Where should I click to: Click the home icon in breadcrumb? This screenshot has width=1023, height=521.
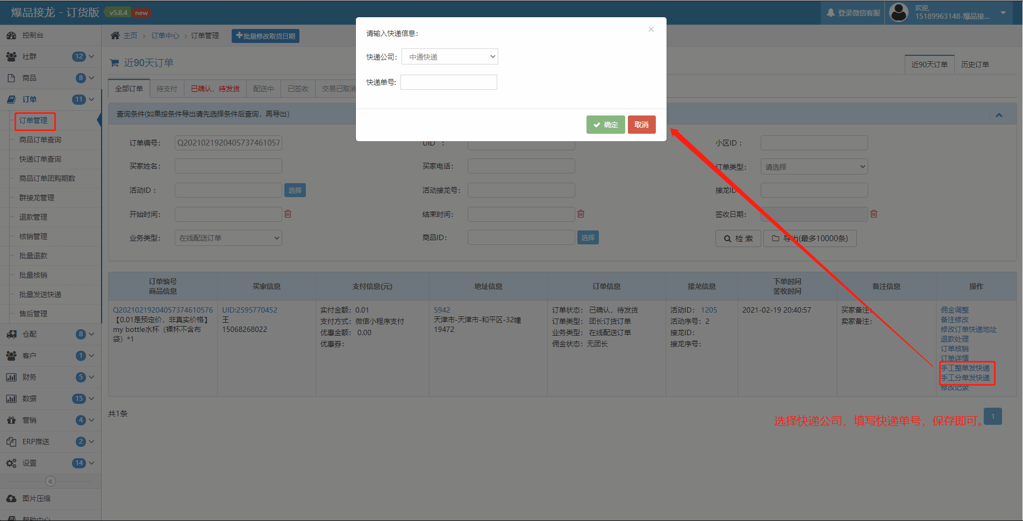click(x=115, y=35)
